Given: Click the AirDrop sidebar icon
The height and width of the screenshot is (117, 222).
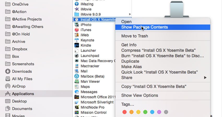Looking at the screenshot, I should [x=8, y=86].
